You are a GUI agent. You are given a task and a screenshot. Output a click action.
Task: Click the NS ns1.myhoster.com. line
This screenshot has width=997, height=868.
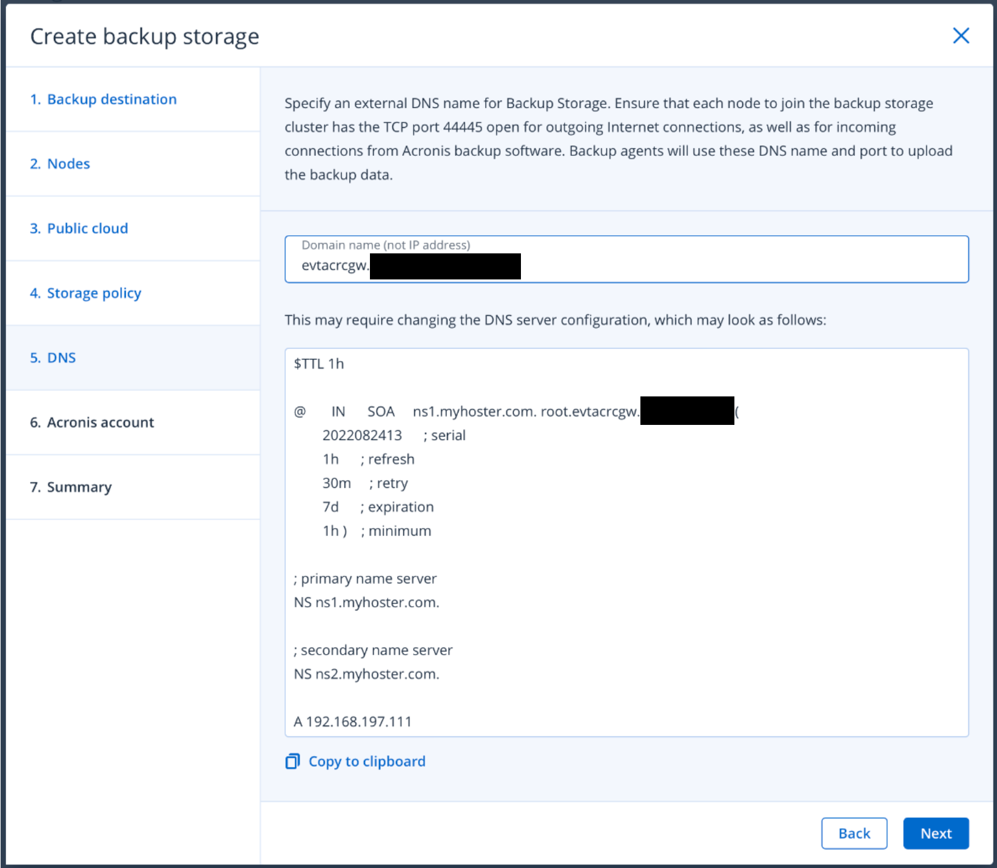pyautogui.click(x=366, y=603)
